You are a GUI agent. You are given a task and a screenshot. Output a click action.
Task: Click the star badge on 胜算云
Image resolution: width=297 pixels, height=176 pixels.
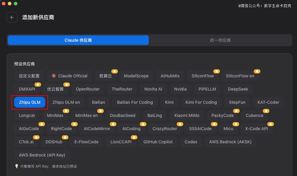pyautogui.click(x=115, y=71)
